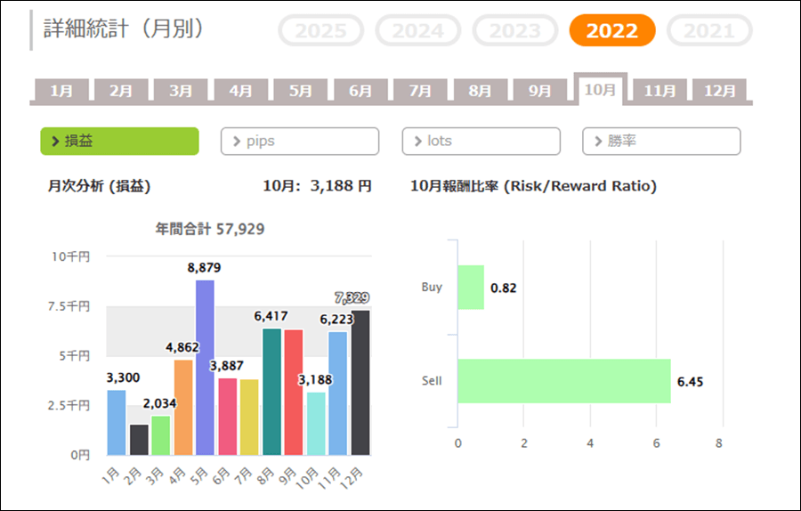
Task: Select the 9月 month tab
Action: (x=540, y=91)
